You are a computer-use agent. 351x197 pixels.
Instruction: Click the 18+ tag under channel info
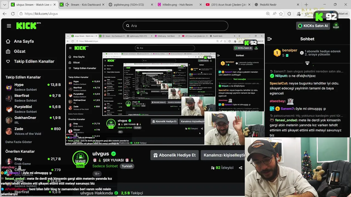click(97, 174)
